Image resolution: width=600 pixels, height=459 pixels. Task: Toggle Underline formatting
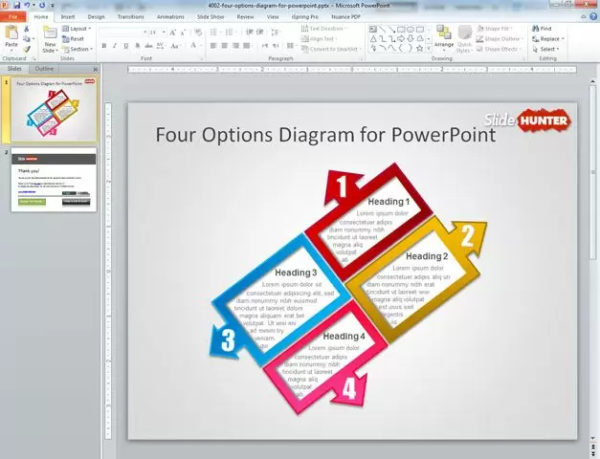tap(127, 45)
